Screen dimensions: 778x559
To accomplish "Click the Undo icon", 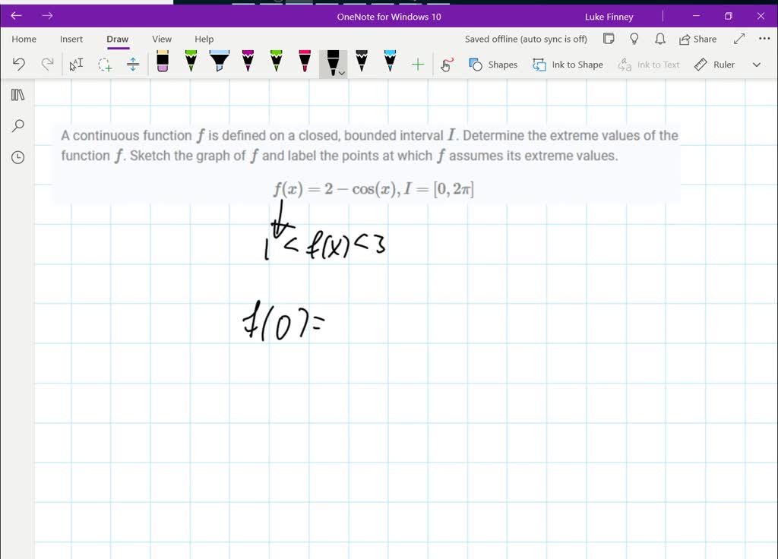I will 19,64.
